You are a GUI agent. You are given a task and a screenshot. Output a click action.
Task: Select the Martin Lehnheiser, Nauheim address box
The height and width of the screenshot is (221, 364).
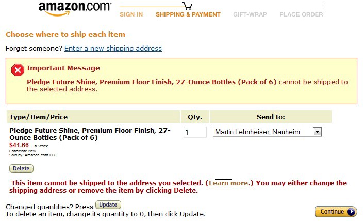click(267, 132)
